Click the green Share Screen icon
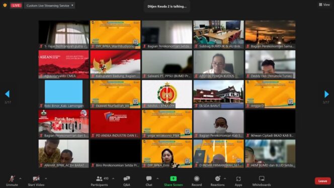 [174, 178]
